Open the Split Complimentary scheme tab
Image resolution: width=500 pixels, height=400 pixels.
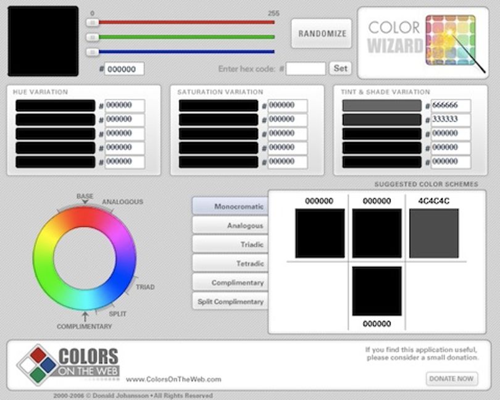pos(230,301)
